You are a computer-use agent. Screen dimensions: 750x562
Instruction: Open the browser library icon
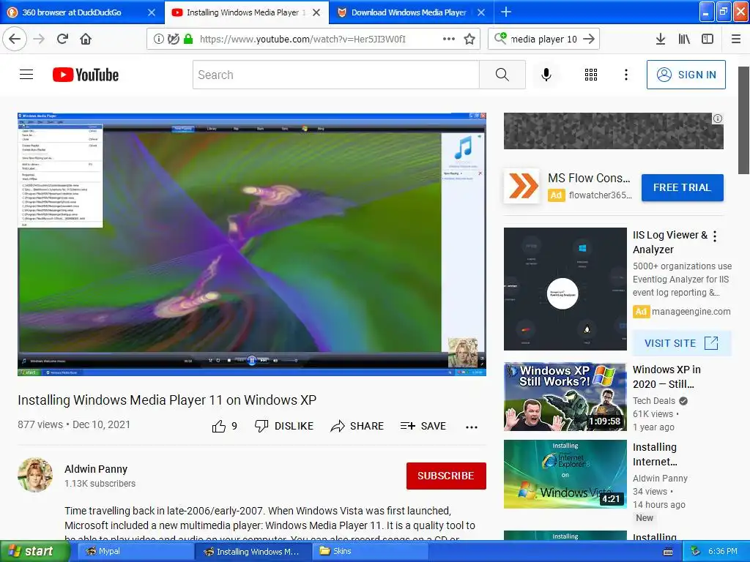coord(684,39)
